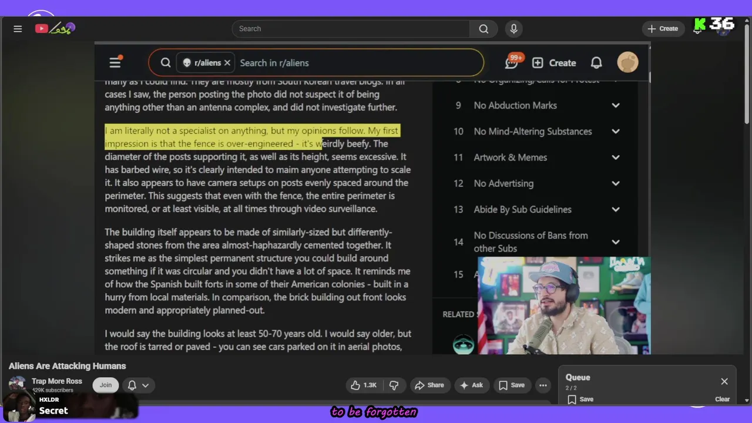Open the Reddit hamburger menu
The image size is (752, 423).
[115, 63]
